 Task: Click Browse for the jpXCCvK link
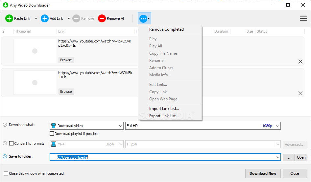pos(66,60)
